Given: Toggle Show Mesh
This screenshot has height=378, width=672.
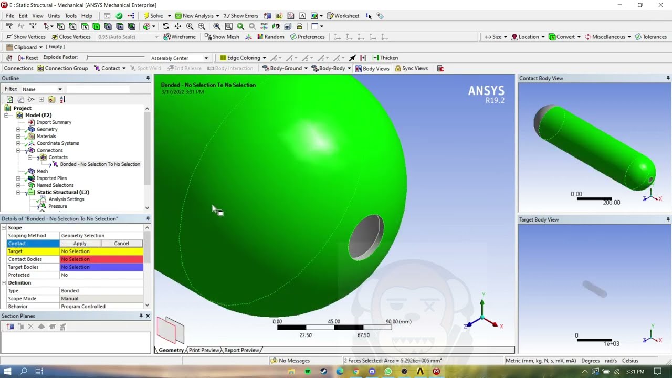Looking at the screenshot, I should pos(222,37).
